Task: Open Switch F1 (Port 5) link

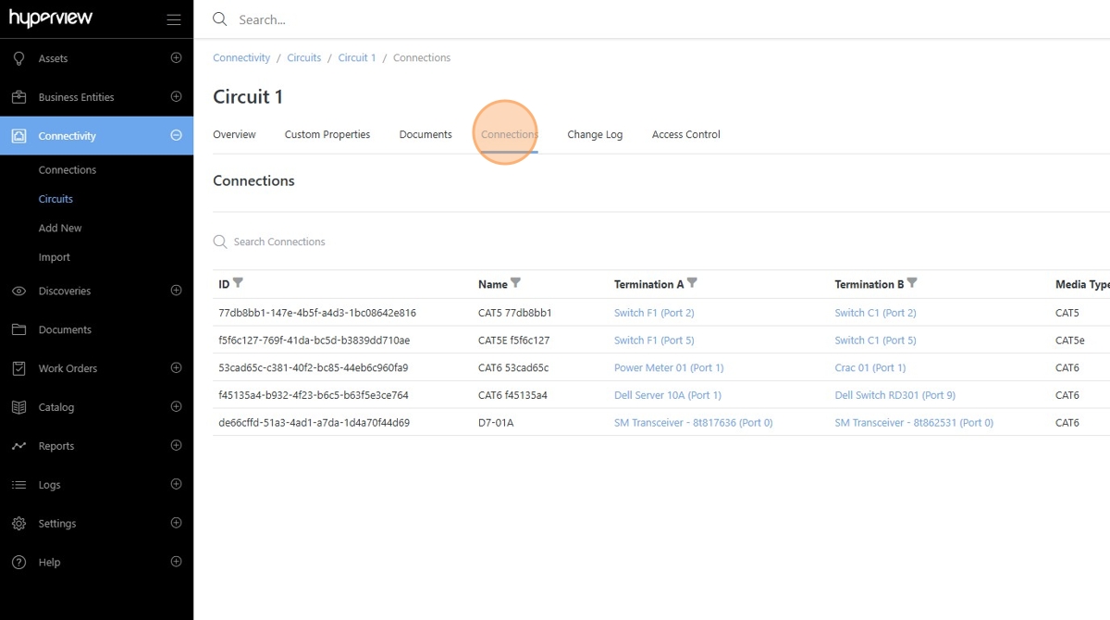Action: 654,341
